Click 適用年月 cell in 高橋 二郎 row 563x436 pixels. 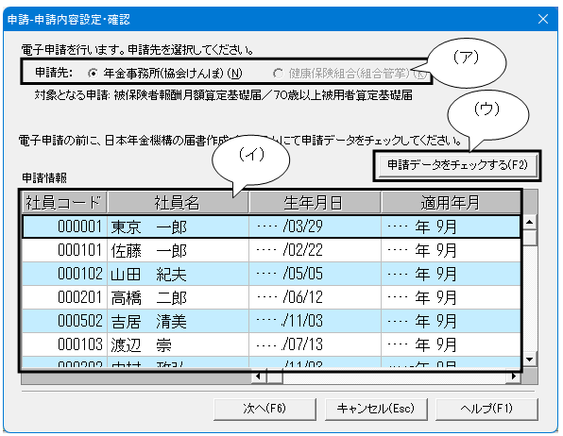point(451,297)
